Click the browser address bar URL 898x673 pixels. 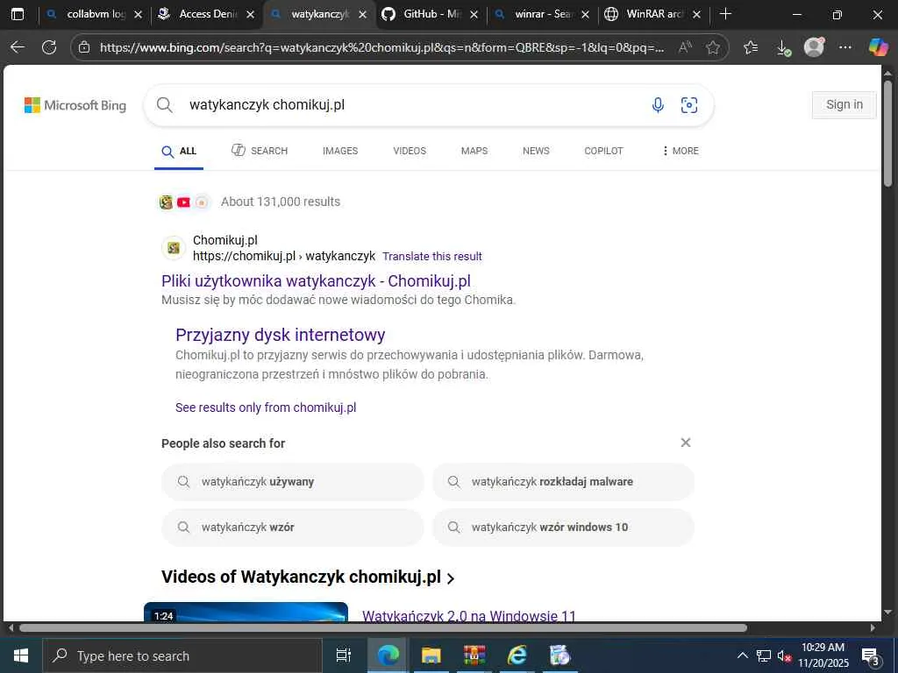[382, 47]
